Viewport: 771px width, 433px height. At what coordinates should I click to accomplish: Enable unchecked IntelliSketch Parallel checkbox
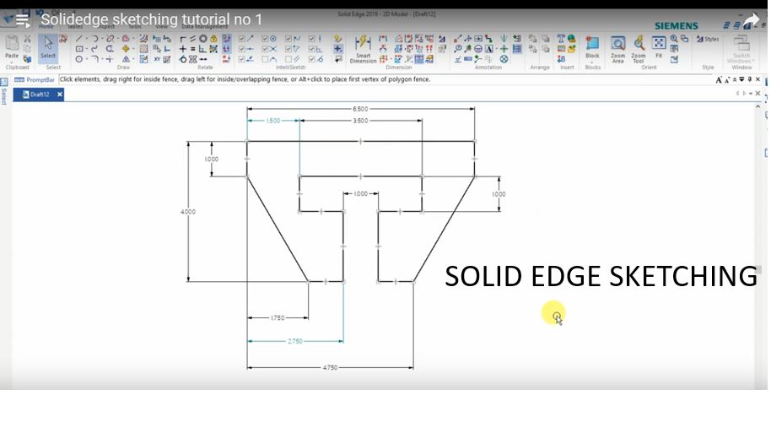288,59
